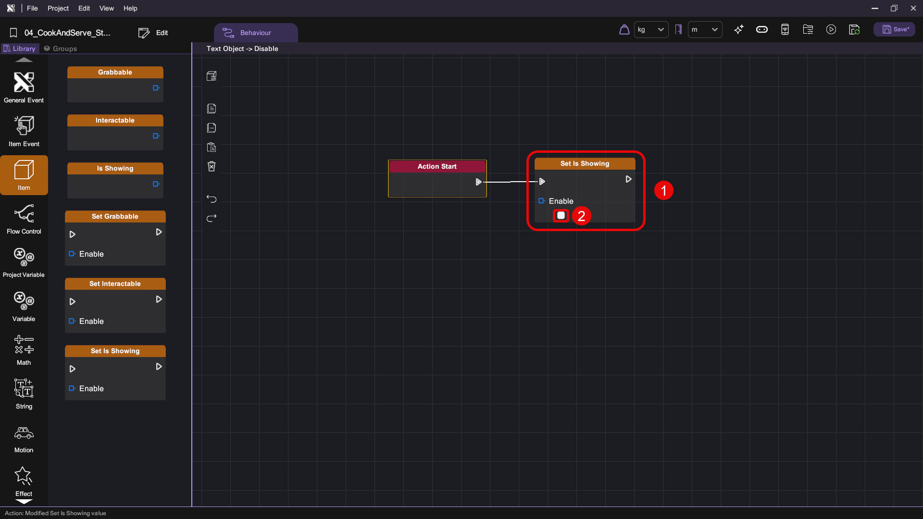Click the play preview icon in top toolbar
The image size is (923, 519).
[831, 30]
